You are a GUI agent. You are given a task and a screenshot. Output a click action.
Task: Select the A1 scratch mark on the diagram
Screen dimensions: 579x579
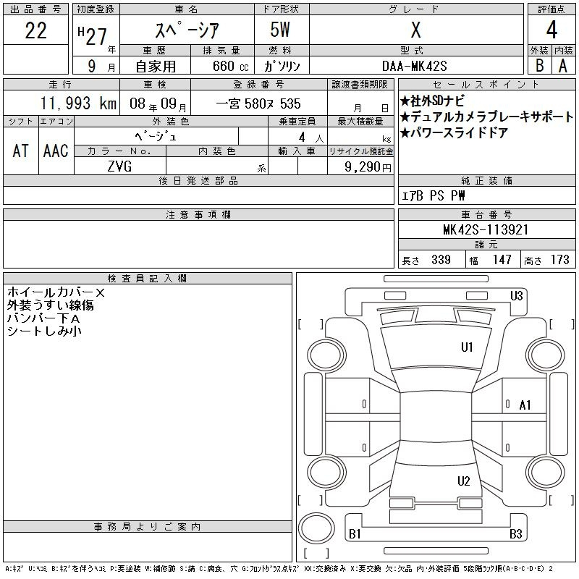(525, 405)
